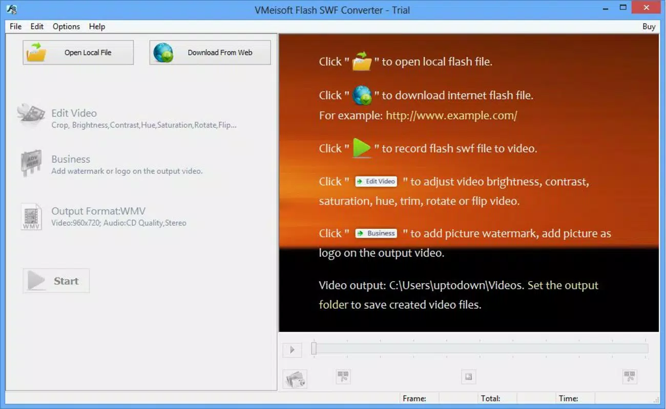Open the File menu
666x409 pixels.
(x=15, y=27)
